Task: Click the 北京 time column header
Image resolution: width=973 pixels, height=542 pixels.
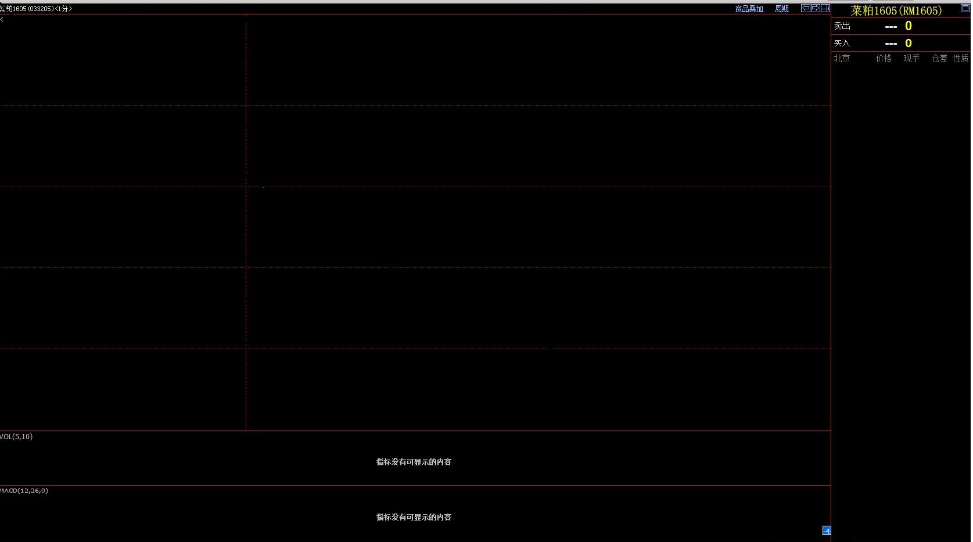Action: (842, 58)
